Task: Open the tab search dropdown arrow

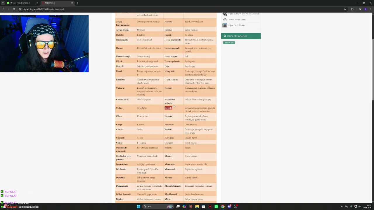Action: pyautogui.click(x=3, y=3)
